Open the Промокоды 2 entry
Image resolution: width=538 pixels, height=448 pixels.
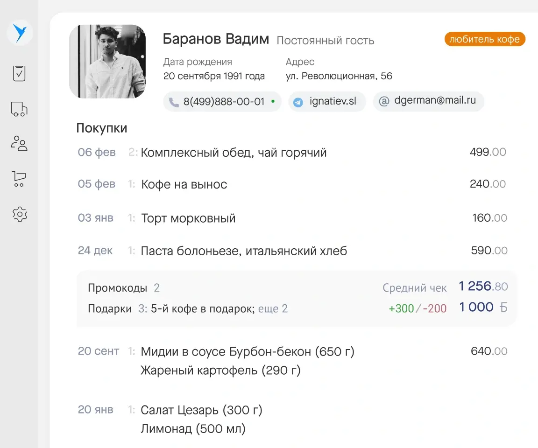click(123, 288)
